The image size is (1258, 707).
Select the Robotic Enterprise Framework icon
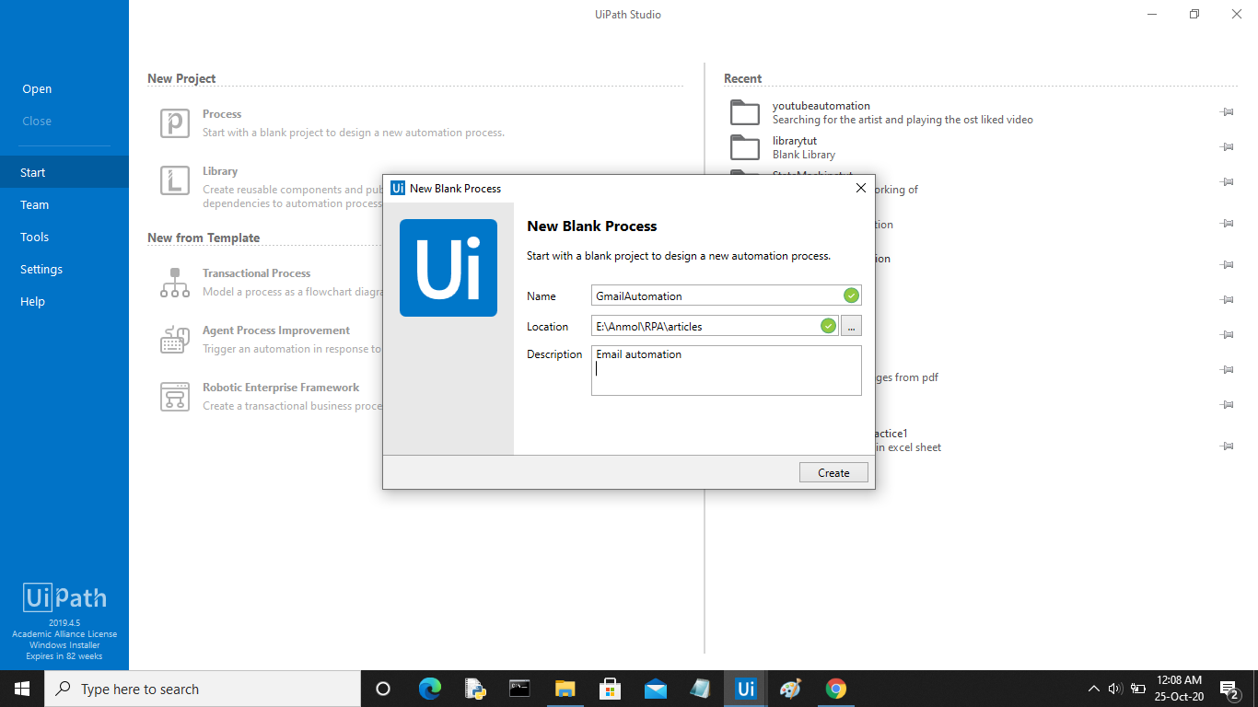175,397
